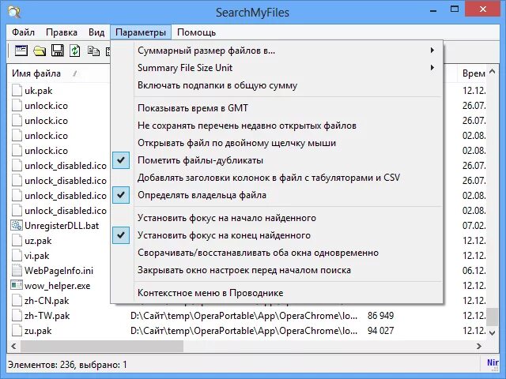The image size is (506, 379).
Task: Click the Copy documents toolbar icon
Action: coord(93,51)
